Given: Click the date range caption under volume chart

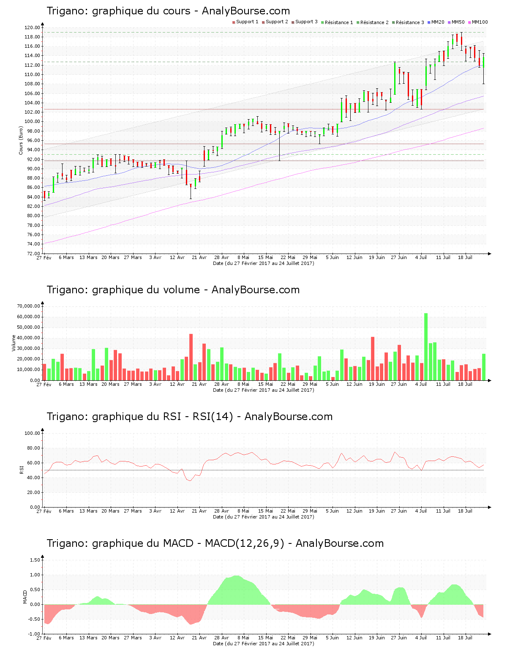Looking at the screenshot, I should [x=263, y=390].
